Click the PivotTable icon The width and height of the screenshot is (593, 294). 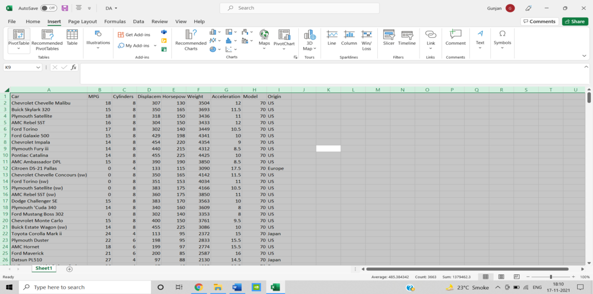[x=19, y=34]
